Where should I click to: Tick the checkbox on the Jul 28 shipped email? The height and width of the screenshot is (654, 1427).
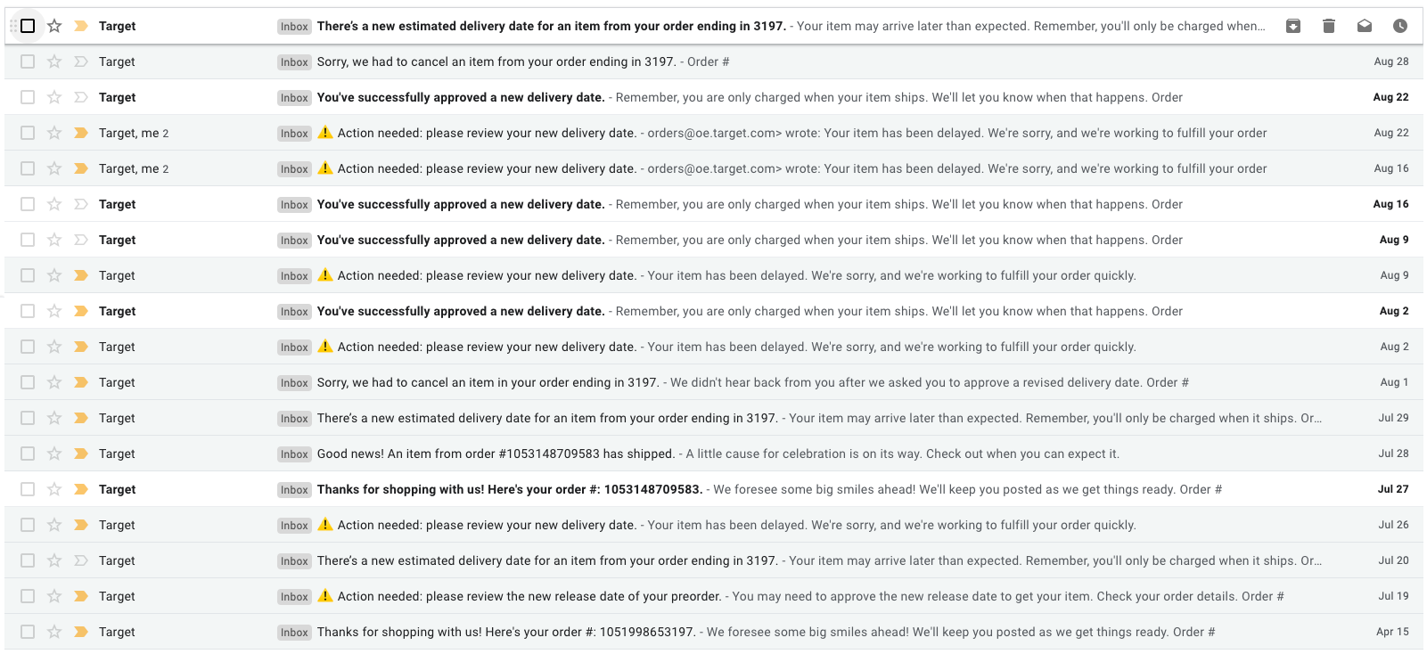point(28,454)
